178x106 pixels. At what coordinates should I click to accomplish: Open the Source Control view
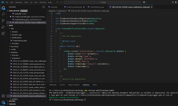pos(3,21)
